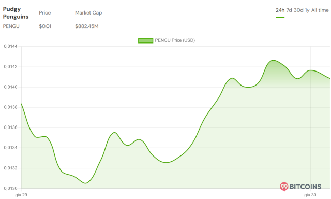Screen dimensions: 331x199
Task: Click the PENGU Price (USD) legend label
Action: (175, 40)
